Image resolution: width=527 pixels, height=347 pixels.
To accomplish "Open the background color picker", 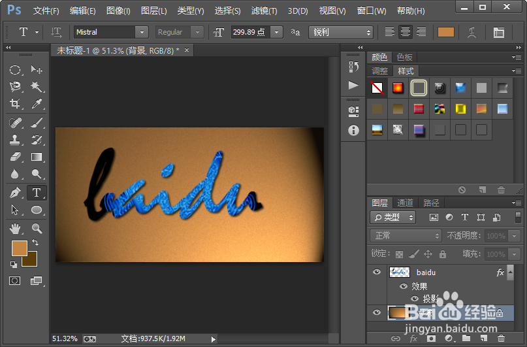I will [x=31, y=261].
